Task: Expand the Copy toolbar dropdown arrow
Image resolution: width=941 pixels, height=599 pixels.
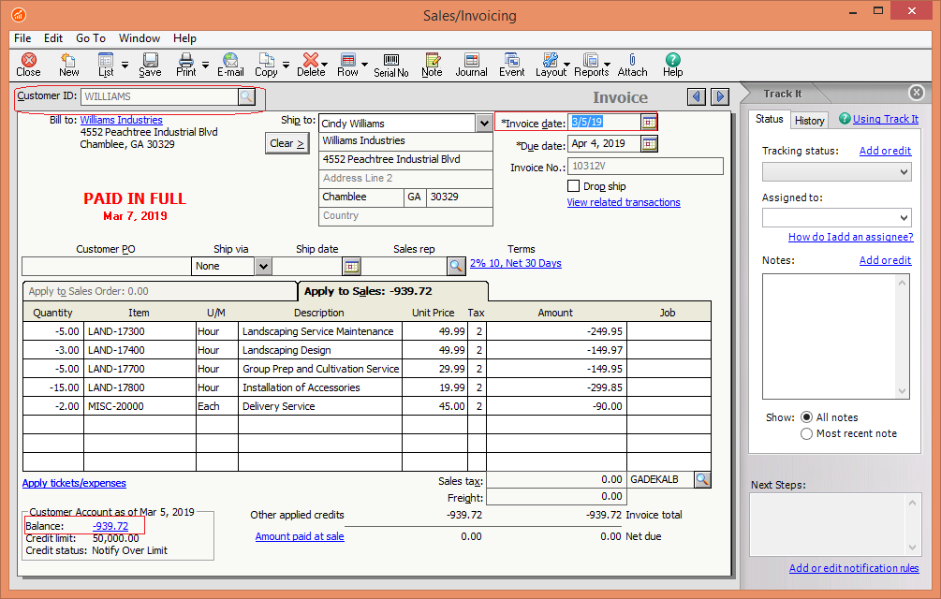Action: 286,65
